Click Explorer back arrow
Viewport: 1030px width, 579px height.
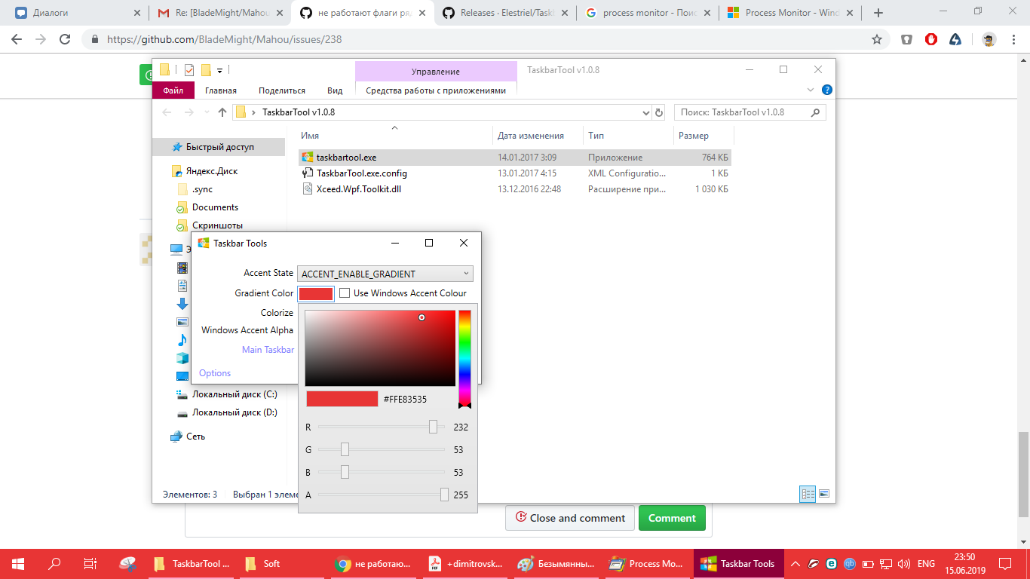[167, 112]
